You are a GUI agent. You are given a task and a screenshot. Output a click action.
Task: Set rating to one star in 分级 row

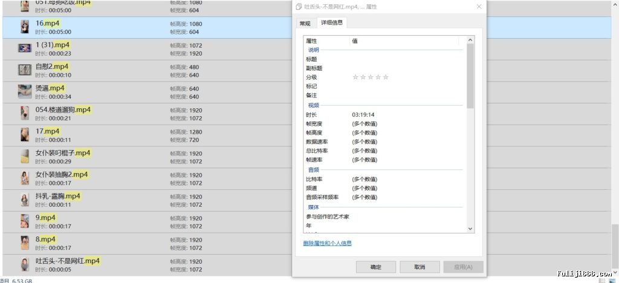(x=355, y=77)
